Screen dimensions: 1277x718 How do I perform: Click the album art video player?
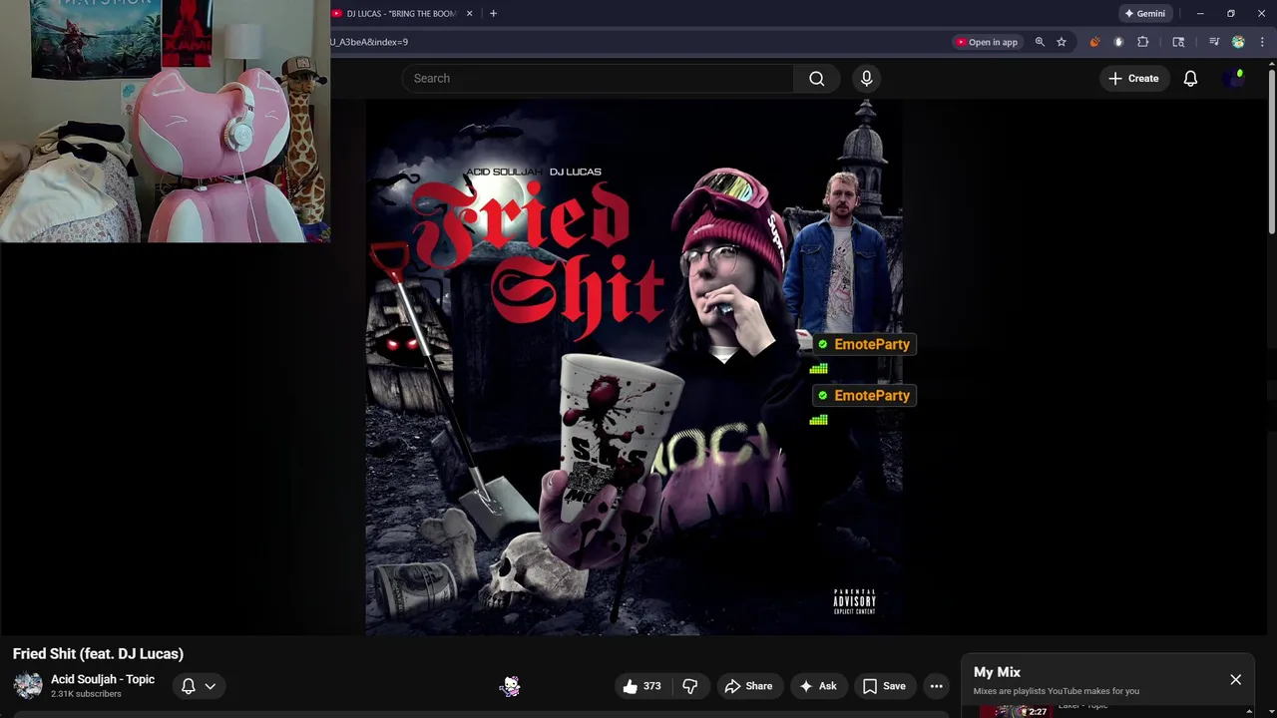(x=634, y=367)
